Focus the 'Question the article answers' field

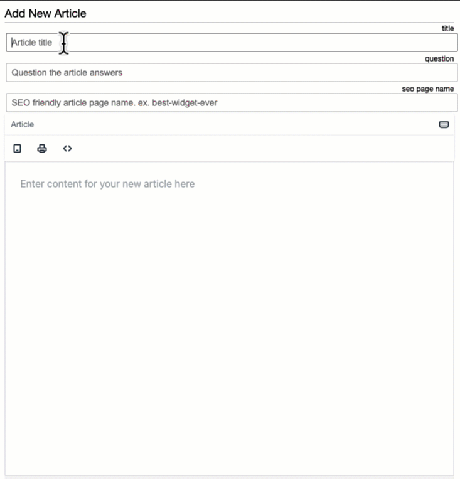pos(188,73)
